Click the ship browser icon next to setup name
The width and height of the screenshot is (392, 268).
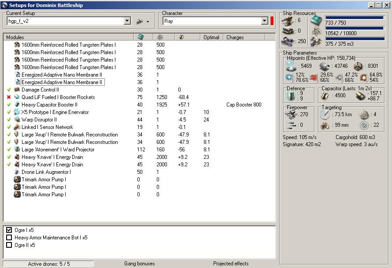140,22
